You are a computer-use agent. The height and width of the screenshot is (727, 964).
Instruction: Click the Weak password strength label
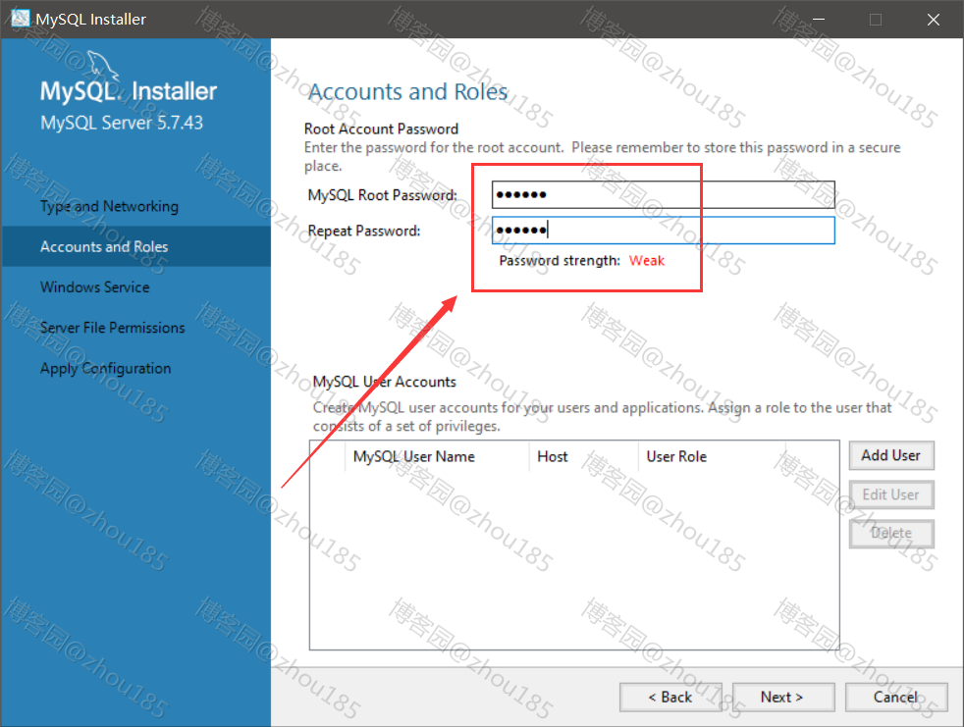point(647,261)
